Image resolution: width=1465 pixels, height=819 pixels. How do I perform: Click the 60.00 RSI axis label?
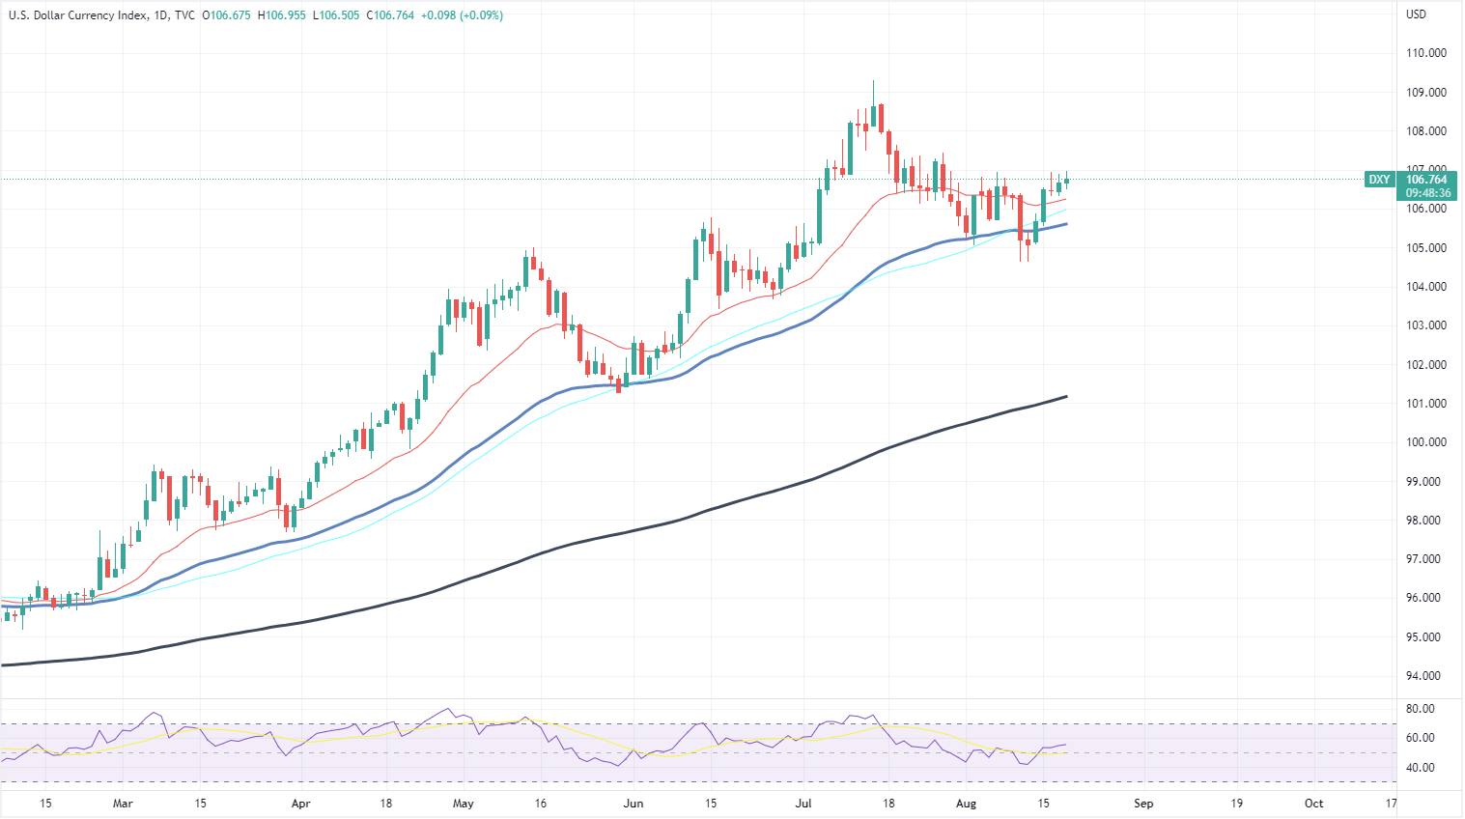tap(1421, 738)
